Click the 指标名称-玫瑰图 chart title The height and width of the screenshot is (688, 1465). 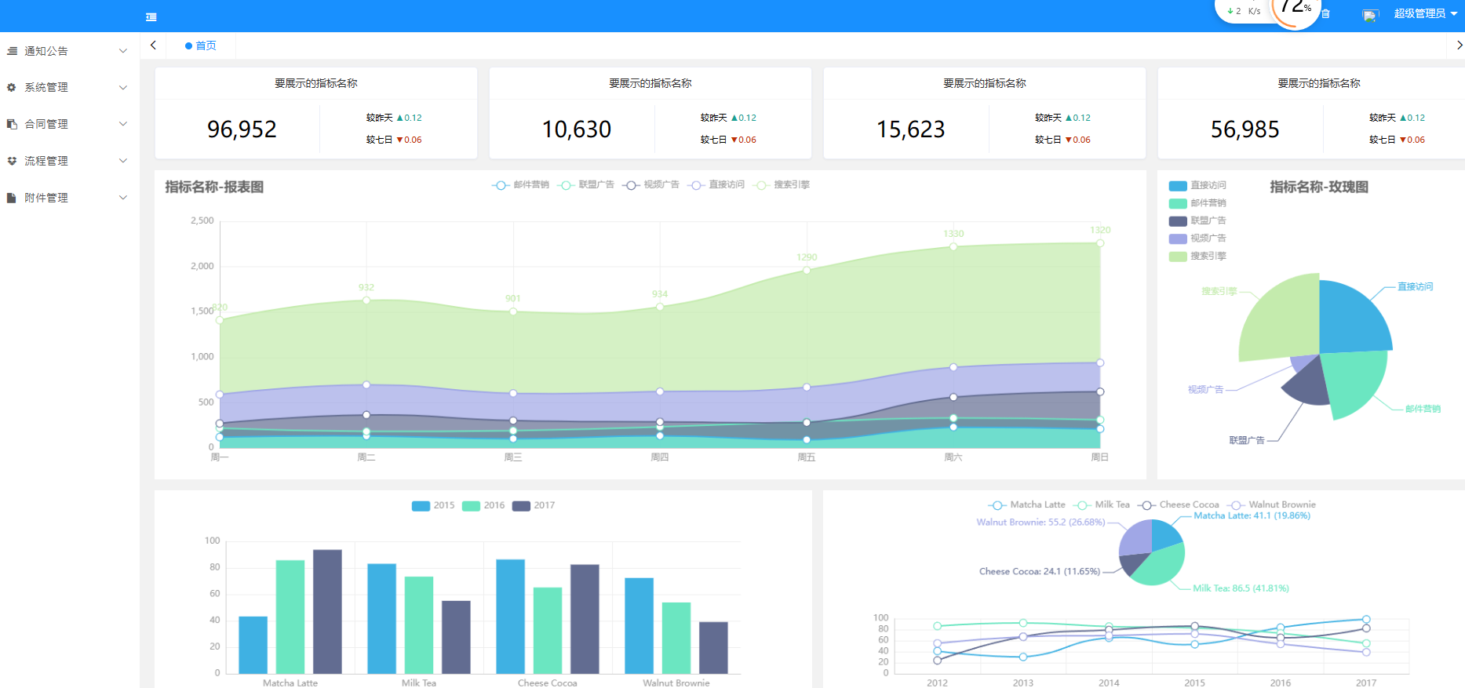click(1319, 187)
